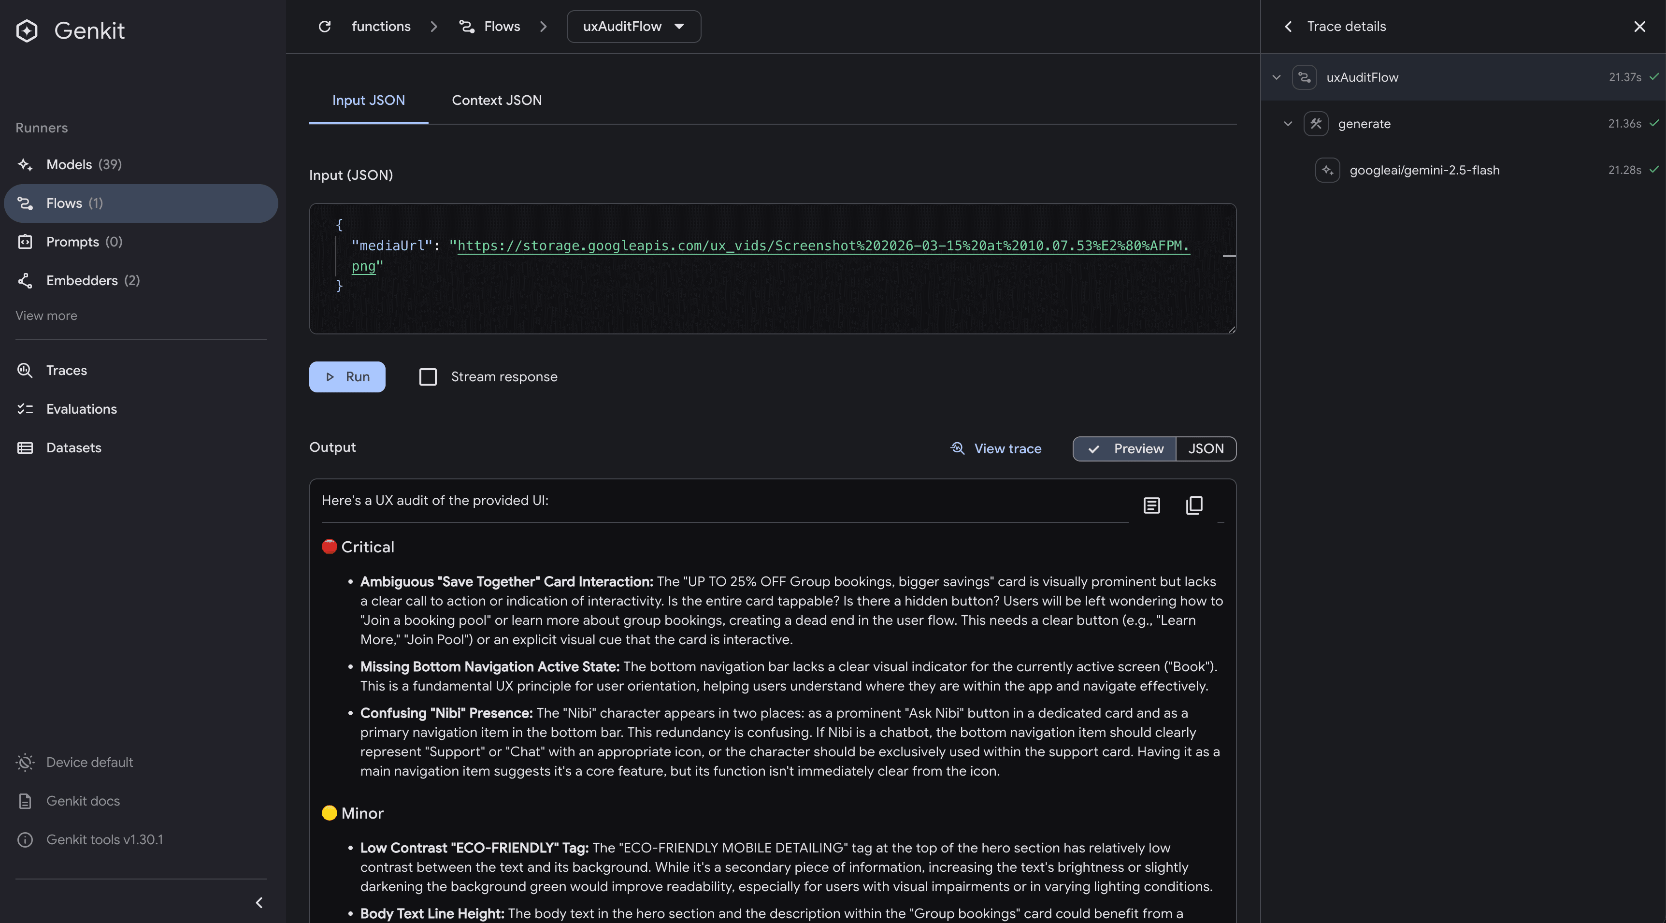Copy the UX audit output

pyautogui.click(x=1194, y=505)
